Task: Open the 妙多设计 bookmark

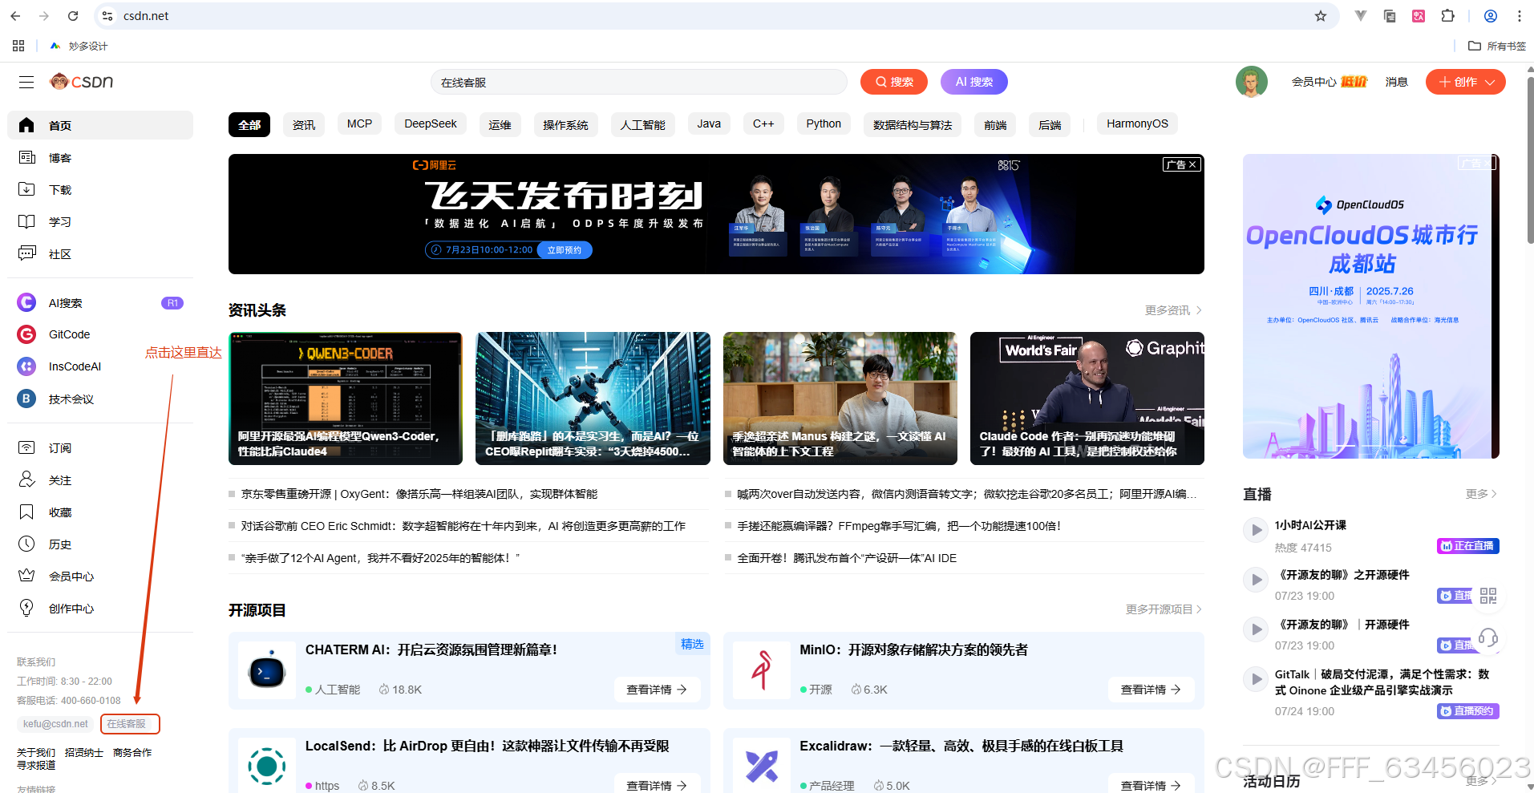Action: (x=79, y=46)
